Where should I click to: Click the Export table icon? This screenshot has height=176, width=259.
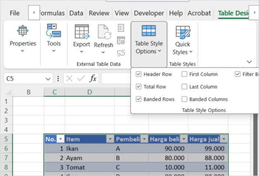point(82,32)
